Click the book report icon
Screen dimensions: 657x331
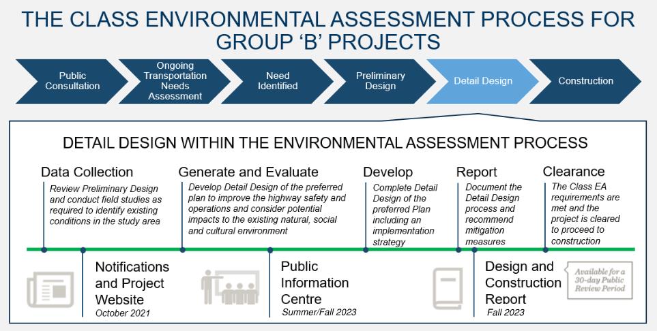point(448,288)
